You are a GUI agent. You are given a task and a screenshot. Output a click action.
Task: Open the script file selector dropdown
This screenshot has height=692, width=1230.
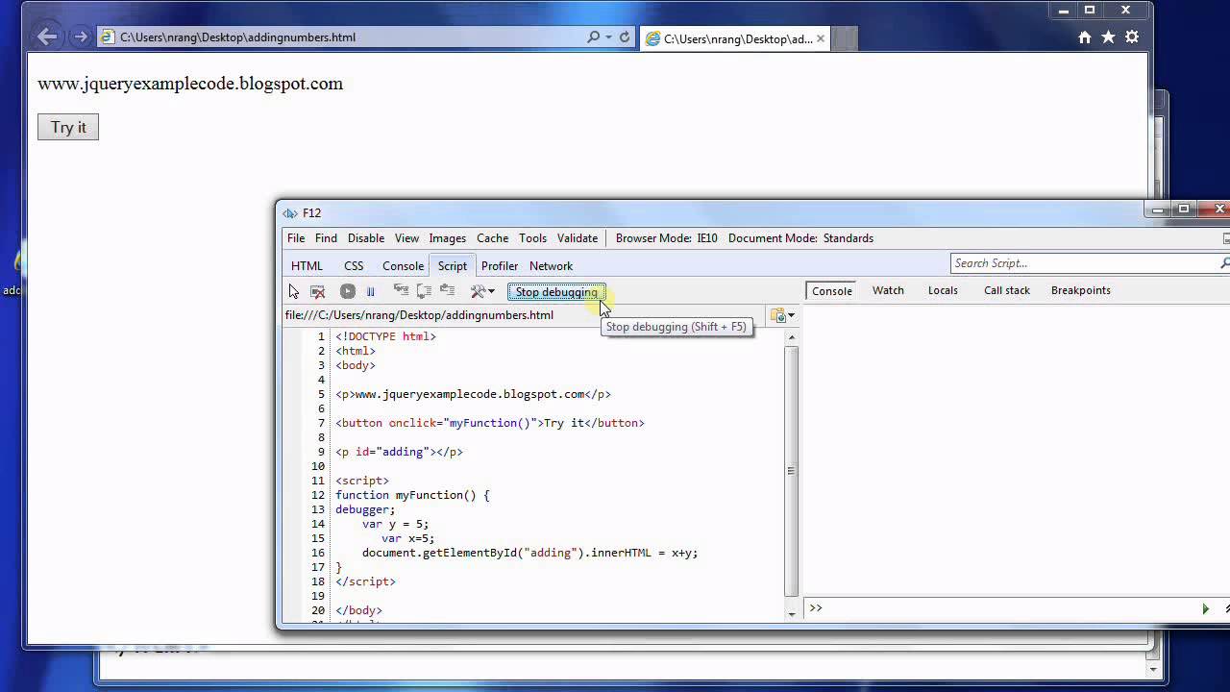[x=782, y=315]
